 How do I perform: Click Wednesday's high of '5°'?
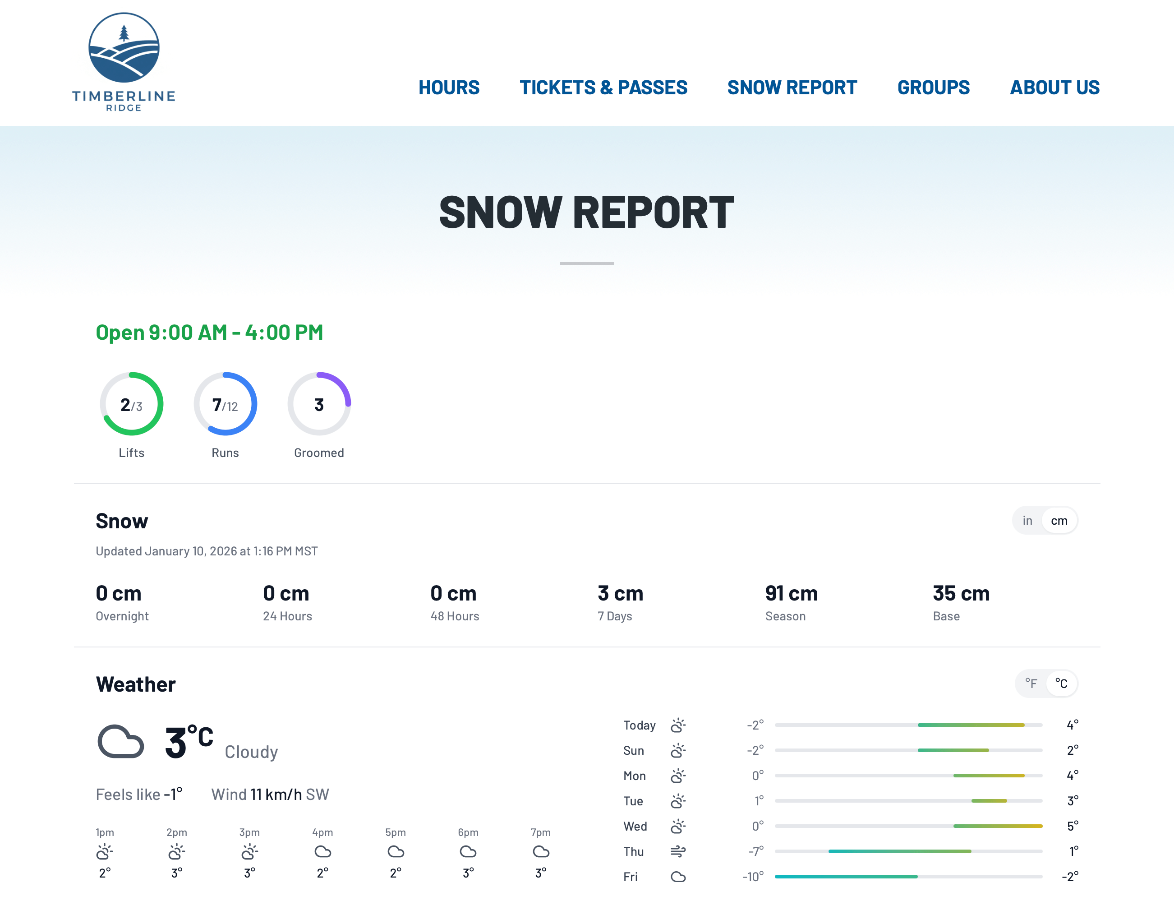[1072, 826]
